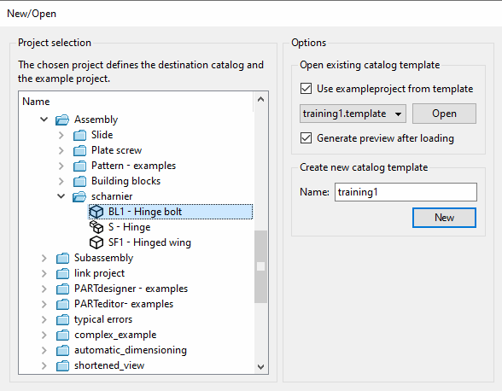Select the S - Hinge assembly icon
Viewport: 502px width, 391px height.
(x=96, y=227)
